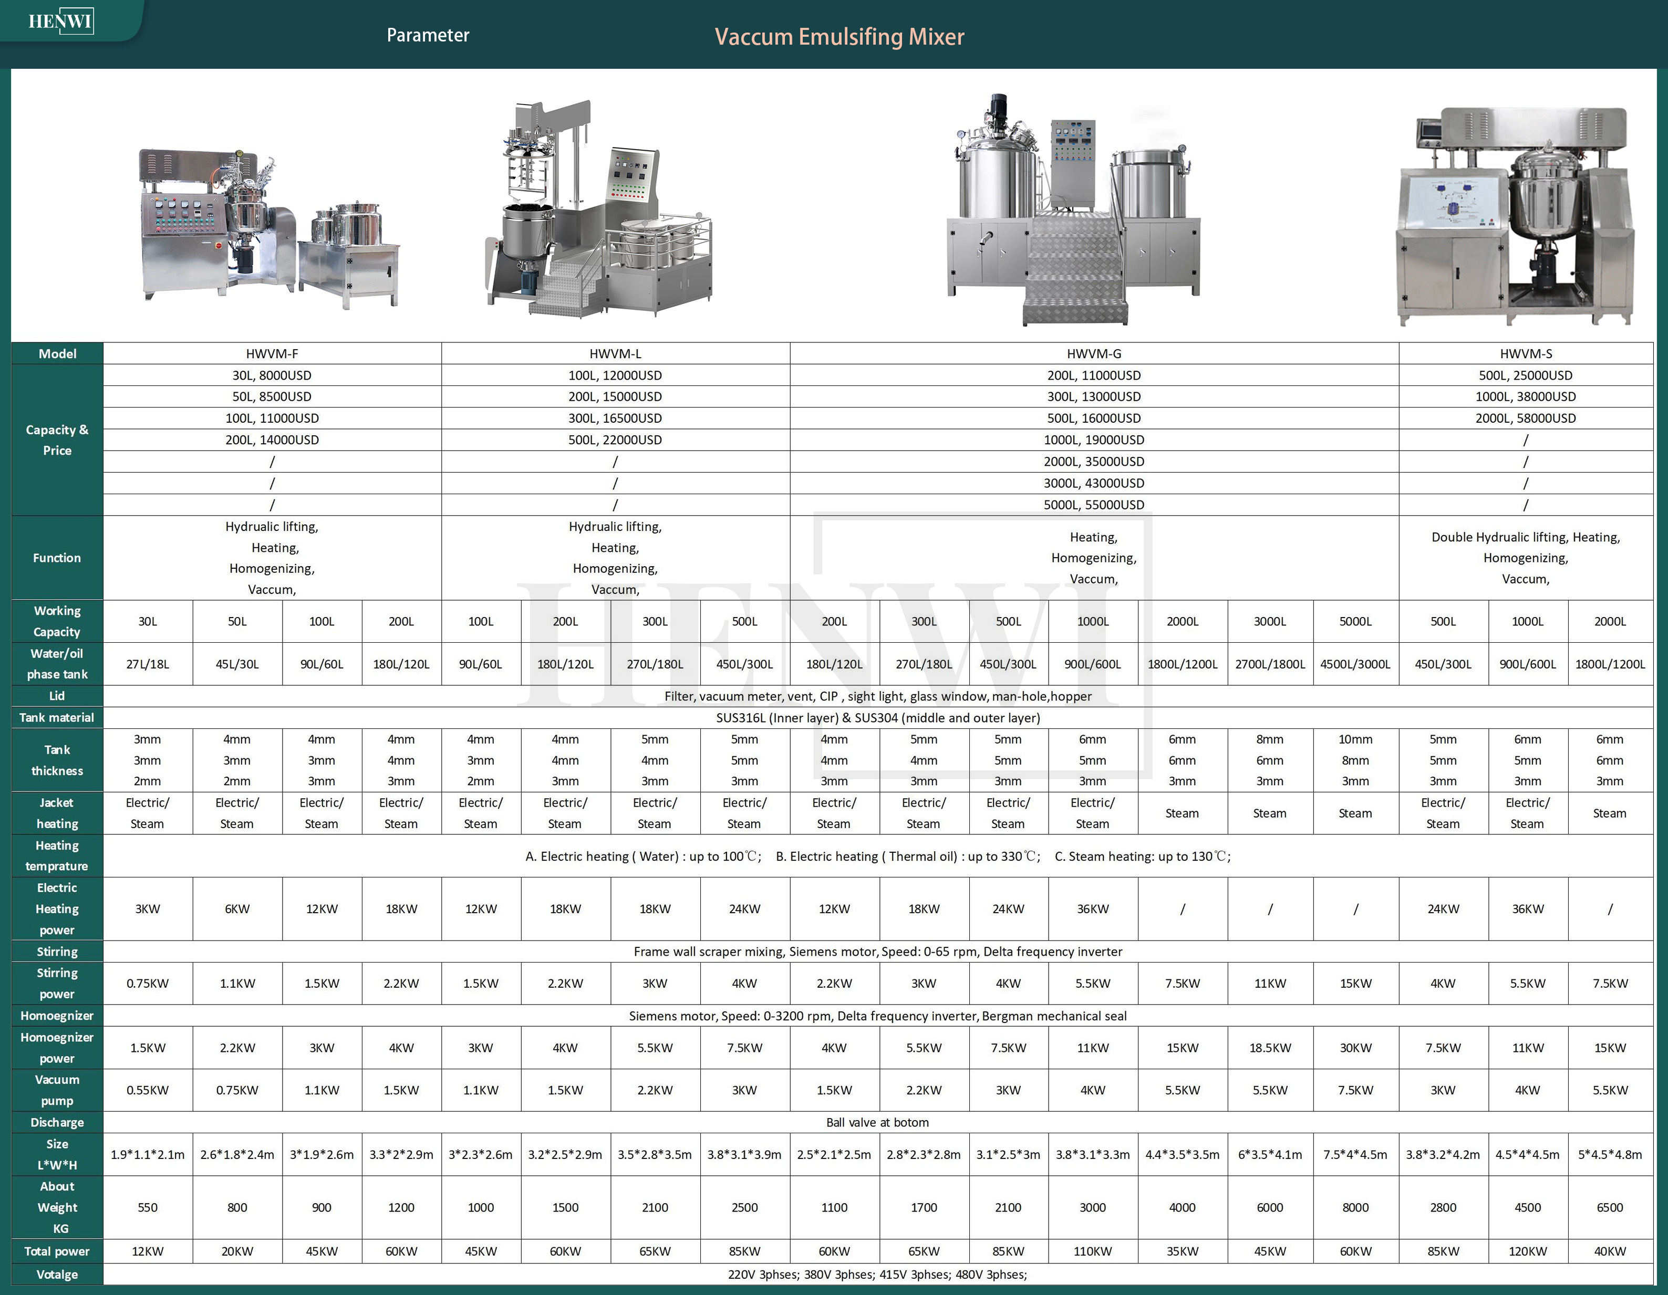Click the 'Double Hydrualic lifting, Heating,' text
This screenshot has height=1295, width=1668.
(1526, 537)
